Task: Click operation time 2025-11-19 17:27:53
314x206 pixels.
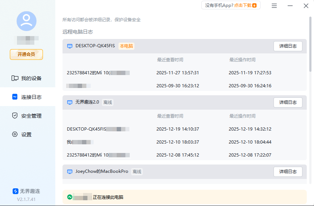Action: pyautogui.click(x=250, y=73)
